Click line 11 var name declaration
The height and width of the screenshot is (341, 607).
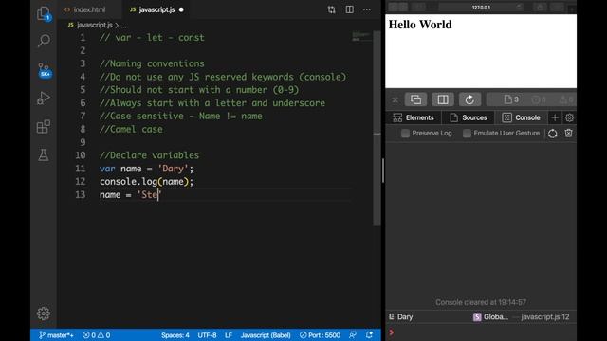click(146, 169)
